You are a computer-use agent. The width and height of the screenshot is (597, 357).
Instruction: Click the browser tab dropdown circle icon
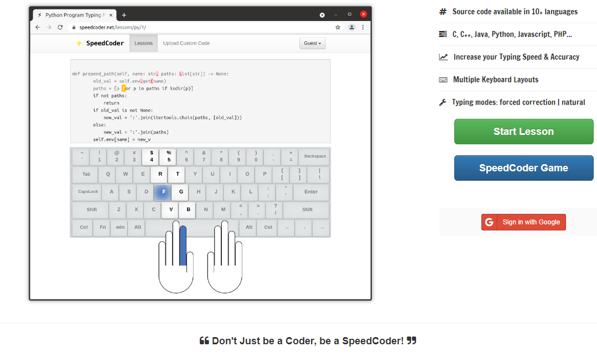click(x=322, y=15)
